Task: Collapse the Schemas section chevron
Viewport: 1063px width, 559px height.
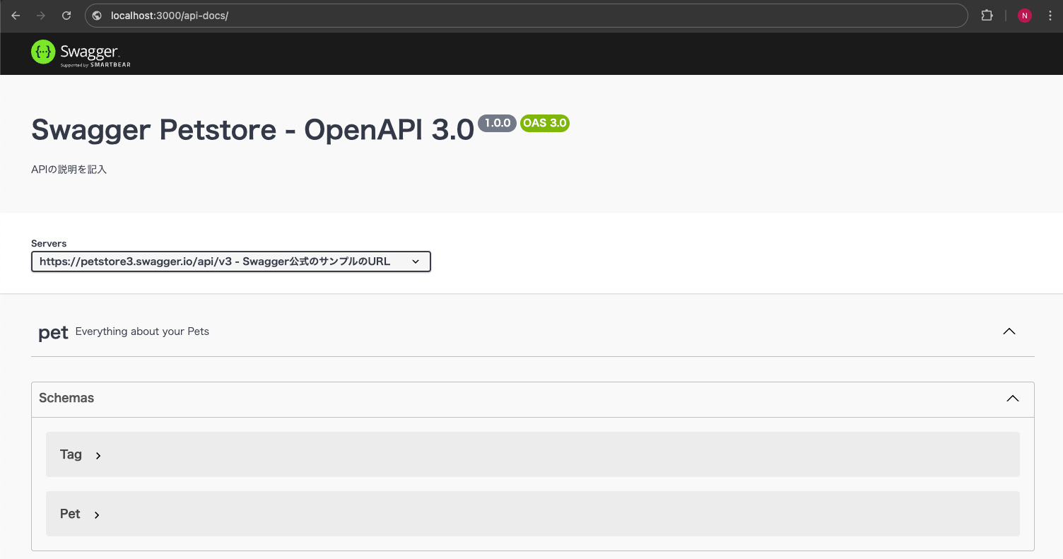Action: coord(1013,399)
